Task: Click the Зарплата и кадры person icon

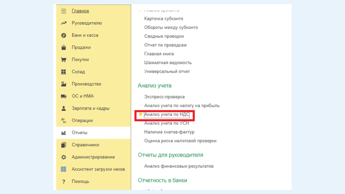Action: [64, 108]
